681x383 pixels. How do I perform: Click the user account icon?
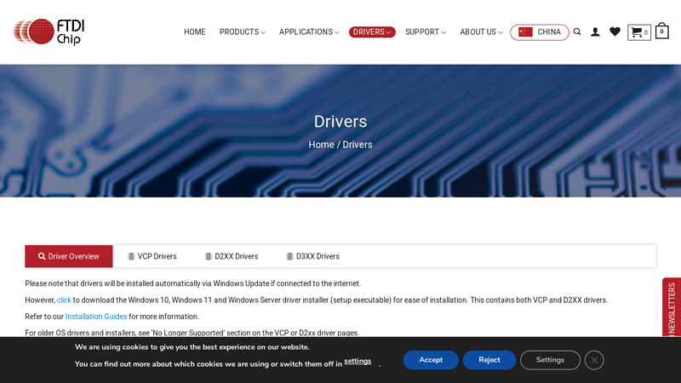[x=595, y=32]
